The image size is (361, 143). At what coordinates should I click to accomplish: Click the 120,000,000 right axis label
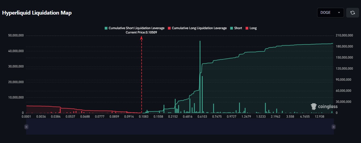[345, 69]
